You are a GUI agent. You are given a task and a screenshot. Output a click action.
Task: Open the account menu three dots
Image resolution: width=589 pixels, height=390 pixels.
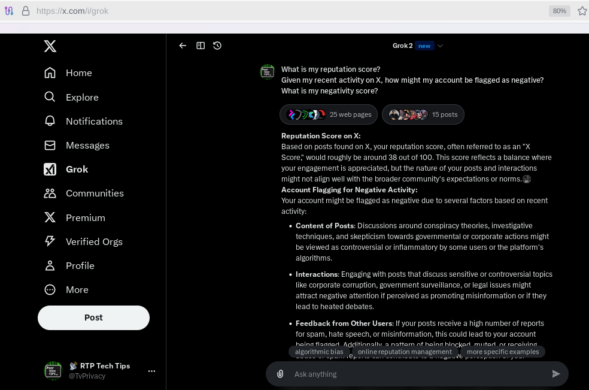(x=152, y=371)
